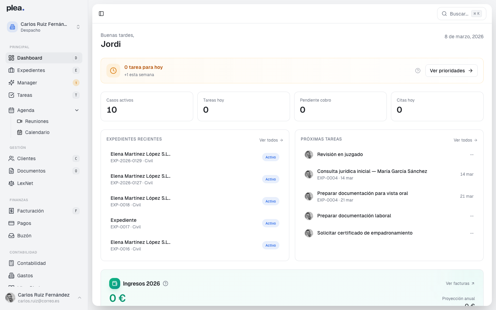Click the Activo badge on EXP-2026-0129
496x310 pixels.
(271, 157)
